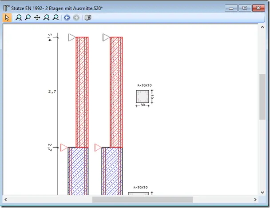Image resolution: width=270 pixels, height=208 pixels.
Task: Click the 5,4 top elevation label
Action: pos(50,37)
